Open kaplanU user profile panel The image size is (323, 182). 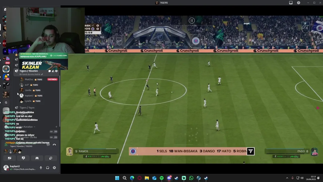[x=19, y=168]
